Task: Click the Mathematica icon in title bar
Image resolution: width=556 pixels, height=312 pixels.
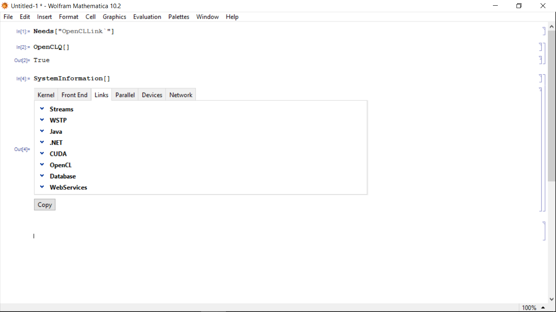Action: click(x=5, y=6)
